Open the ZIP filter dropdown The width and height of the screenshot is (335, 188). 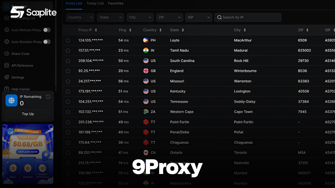coord(170,17)
